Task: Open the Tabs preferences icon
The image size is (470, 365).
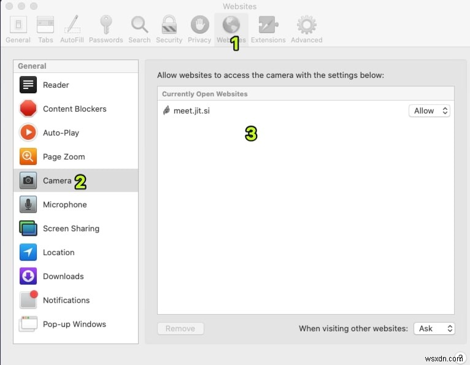Action: click(45, 25)
